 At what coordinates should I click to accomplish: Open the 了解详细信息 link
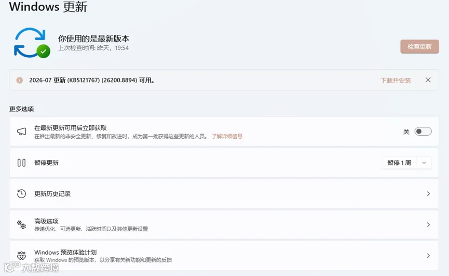coord(227,136)
